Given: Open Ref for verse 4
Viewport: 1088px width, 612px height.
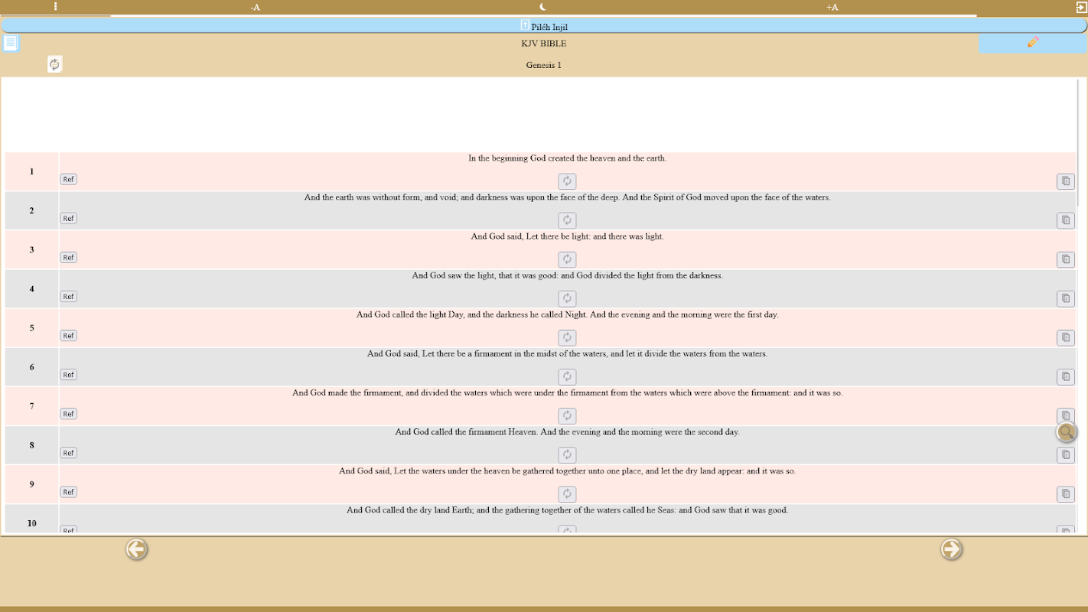Looking at the screenshot, I should click(x=69, y=296).
